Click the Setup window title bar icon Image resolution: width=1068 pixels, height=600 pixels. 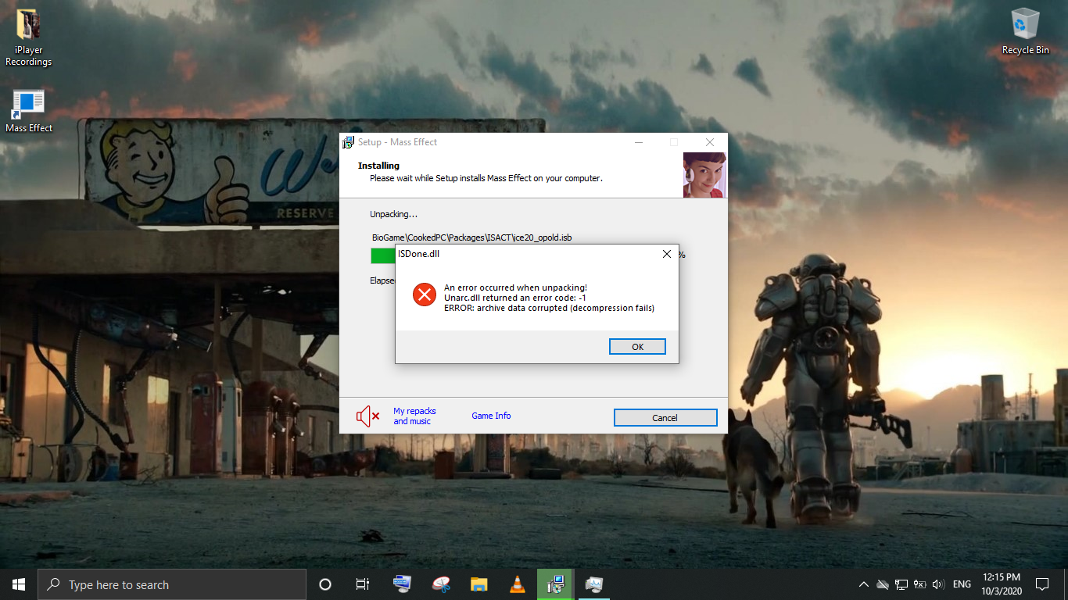pos(349,142)
